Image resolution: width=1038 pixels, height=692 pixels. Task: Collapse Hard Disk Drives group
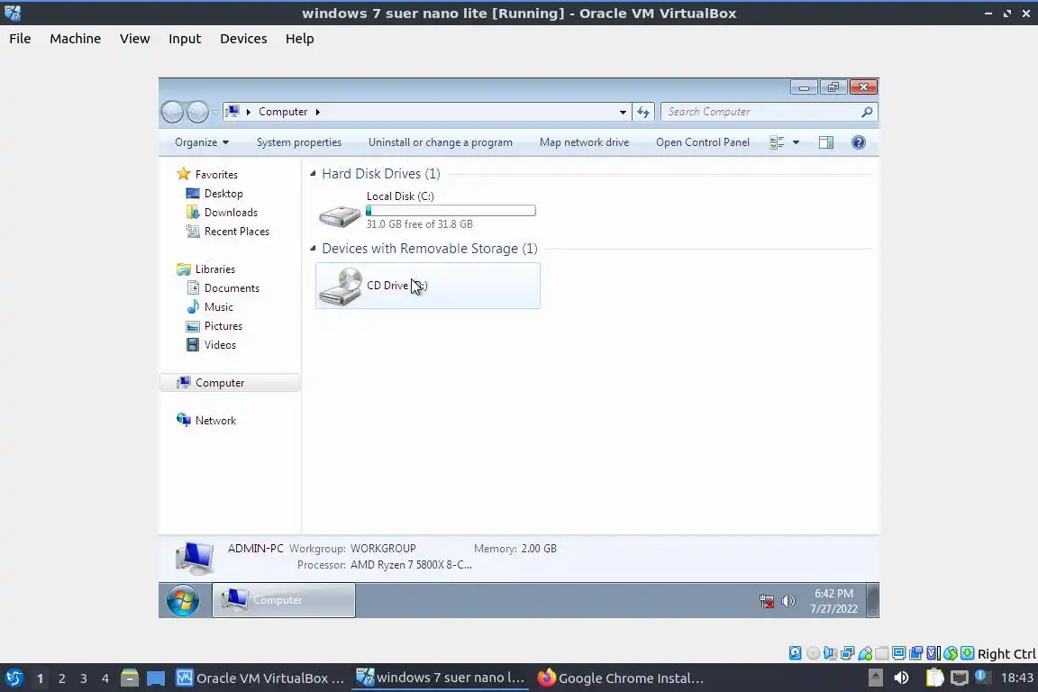click(x=314, y=174)
